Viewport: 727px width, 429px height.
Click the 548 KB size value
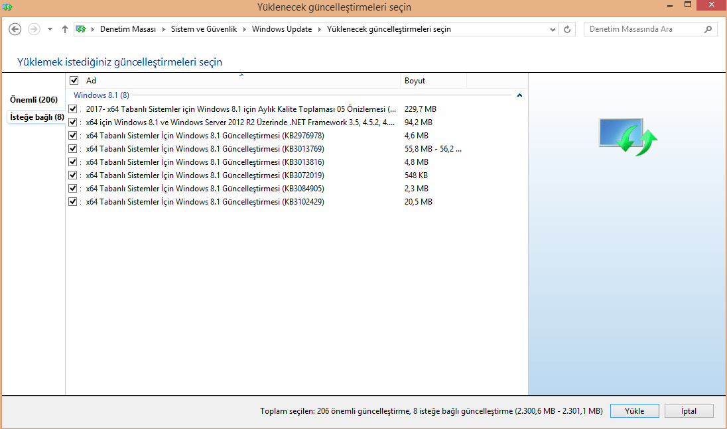pos(416,175)
